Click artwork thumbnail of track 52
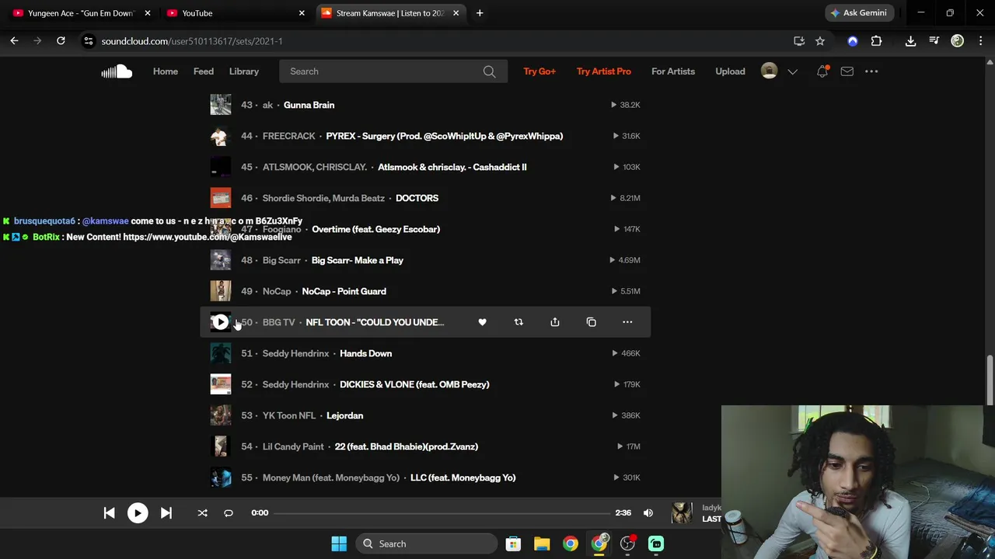The width and height of the screenshot is (995, 559). coord(220,384)
